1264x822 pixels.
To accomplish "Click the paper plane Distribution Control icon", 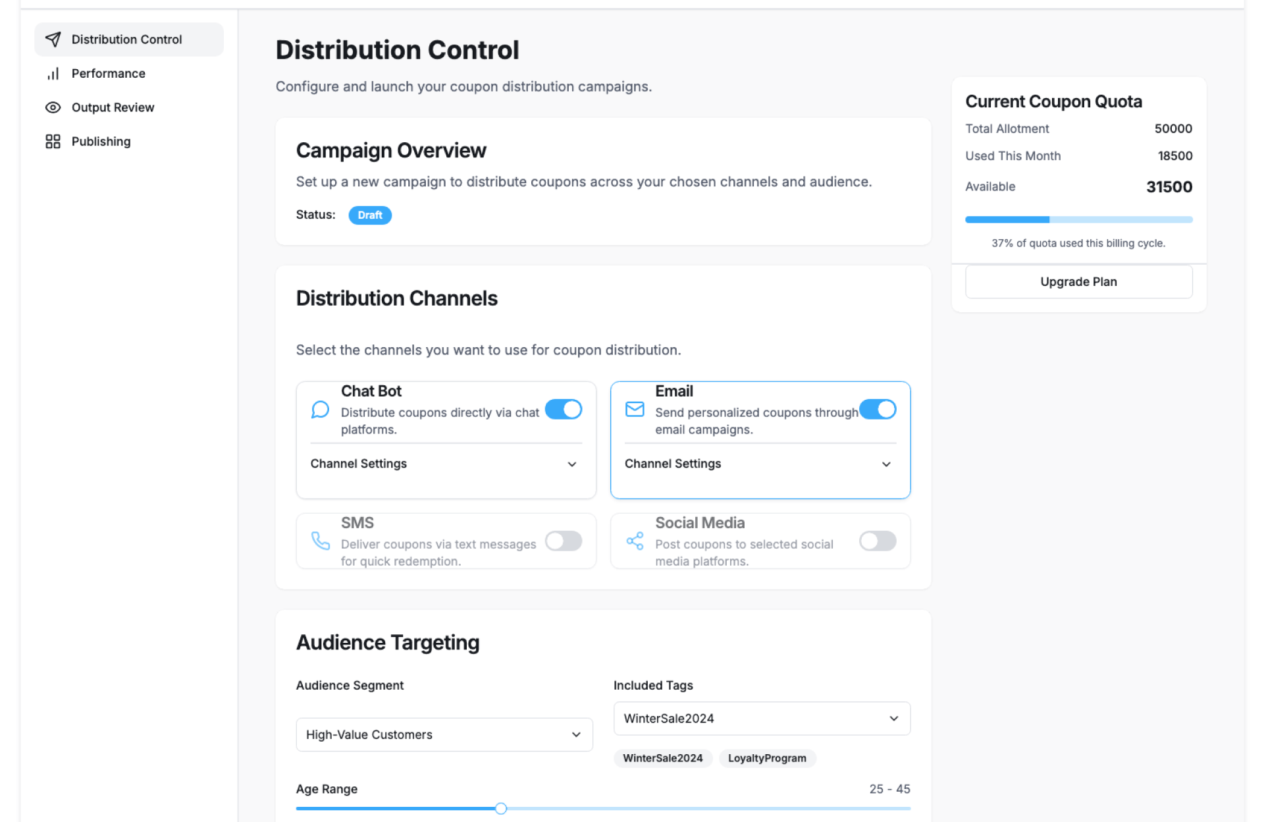I will (x=53, y=40).
